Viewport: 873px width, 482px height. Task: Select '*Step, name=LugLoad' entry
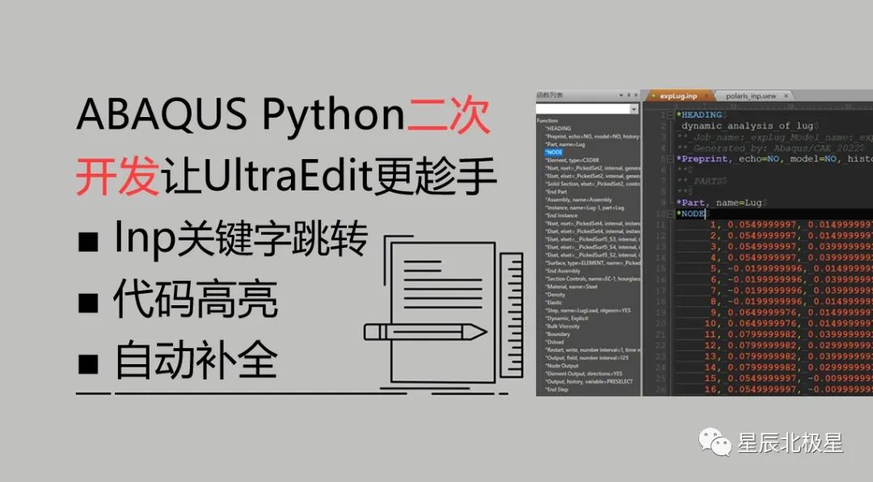click(x=588, y=310)
